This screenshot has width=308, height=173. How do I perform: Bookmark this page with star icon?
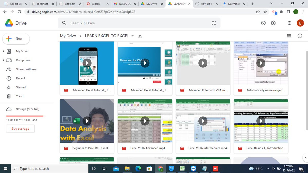265,12
